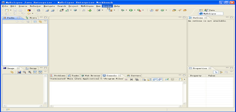The width and height of the screenshot is (236, 112).
Task: Open the New wizard dropdown arrow
Action: click(11, 10)
